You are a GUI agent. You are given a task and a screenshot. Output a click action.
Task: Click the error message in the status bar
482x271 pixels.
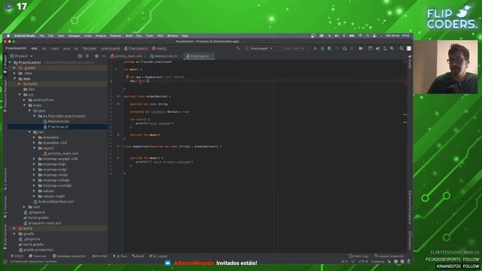(33, 261)
